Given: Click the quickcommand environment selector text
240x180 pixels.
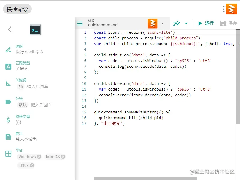Looking at the screenshot, I should tap(103, 25).
